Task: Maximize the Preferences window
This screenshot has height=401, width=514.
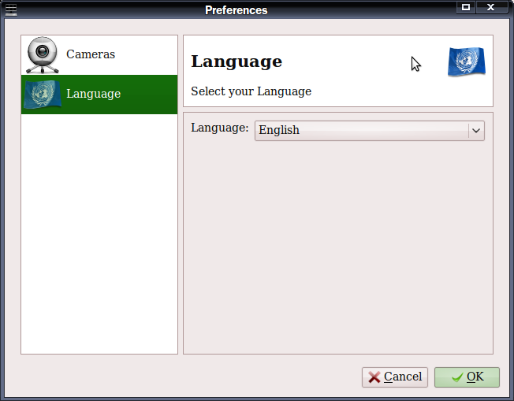Action: (x=466, y=7)
